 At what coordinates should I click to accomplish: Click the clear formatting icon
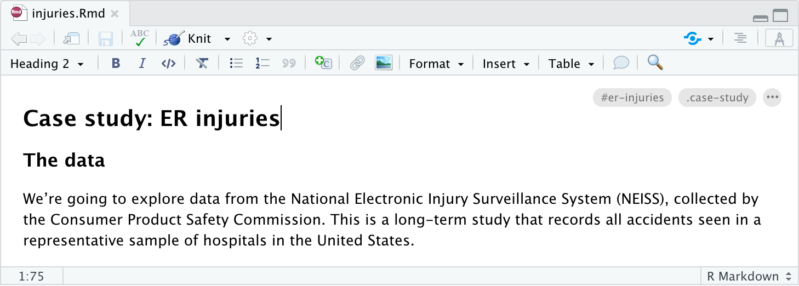[x=202, y=64]
